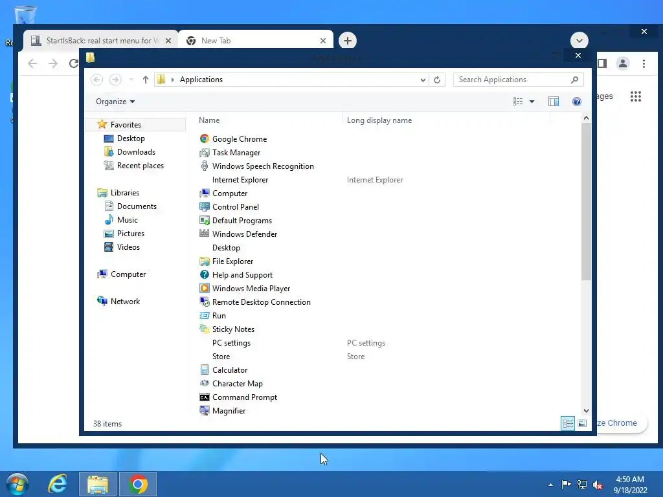Select Computer in the applications list

(223, 193)
